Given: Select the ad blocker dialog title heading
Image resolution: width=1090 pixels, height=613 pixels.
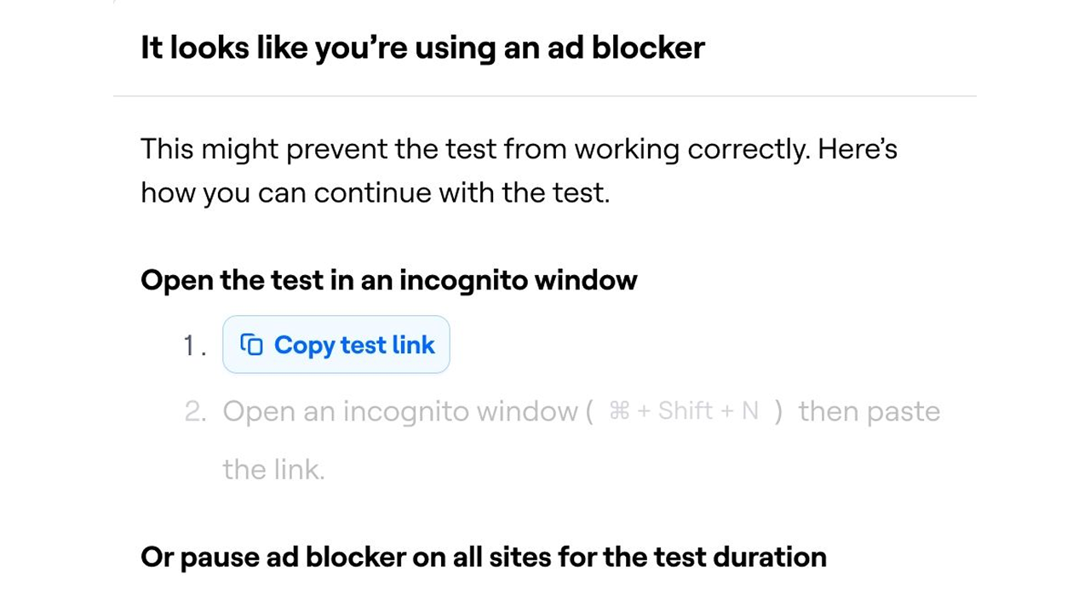Looking at the screenshot, I should [422, 48].
